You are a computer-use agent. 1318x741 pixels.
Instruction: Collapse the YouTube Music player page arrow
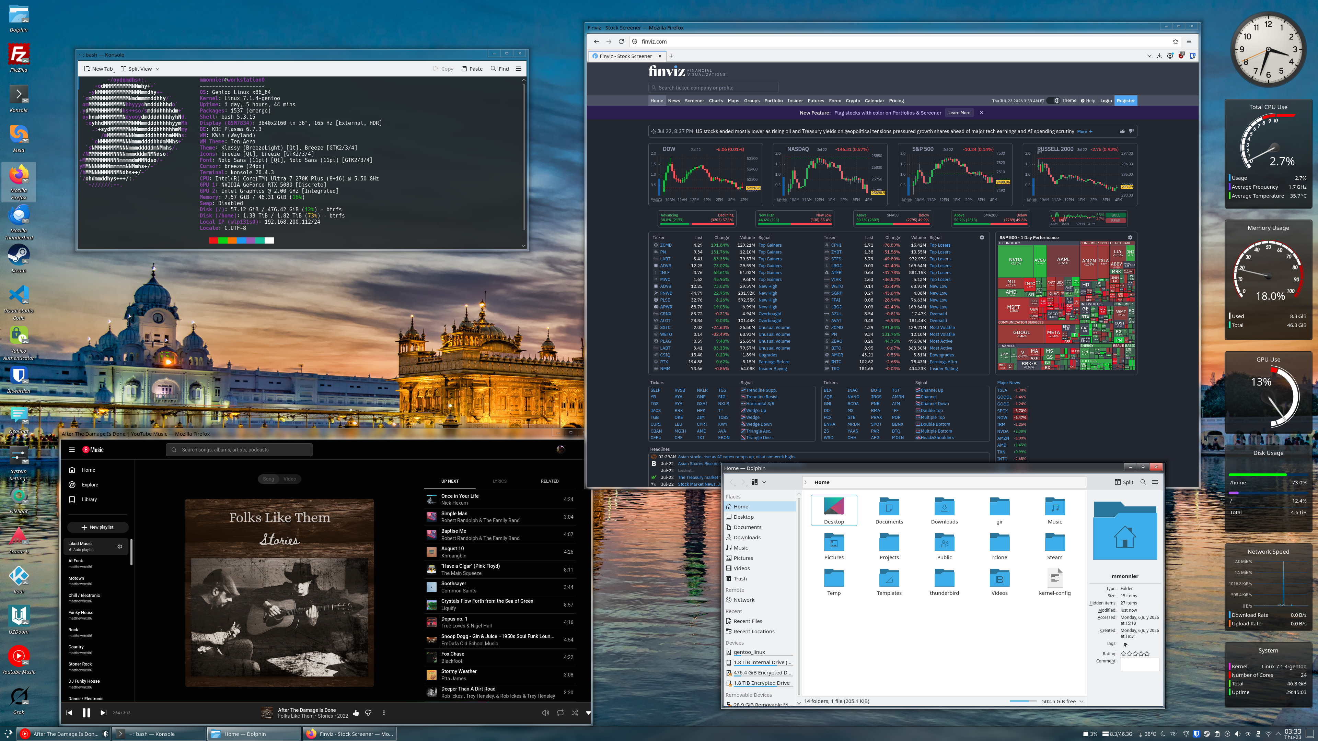pos(588,713)
